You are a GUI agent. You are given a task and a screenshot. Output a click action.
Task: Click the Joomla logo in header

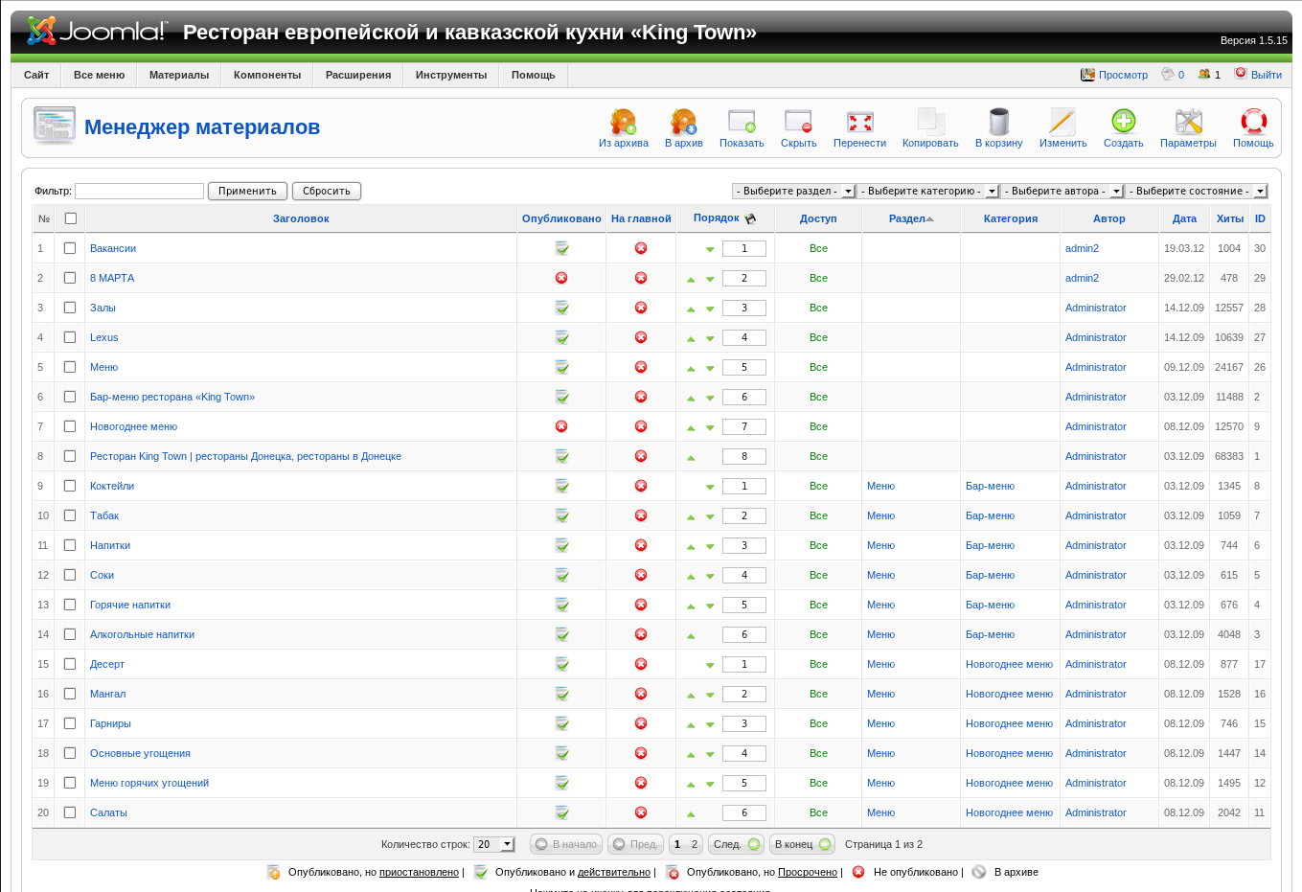pos(97,32)
